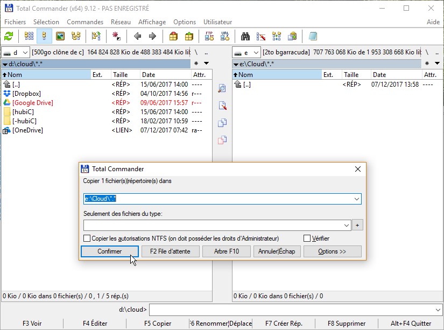This screenshot has width=444, height=330.
Task: Select the Google Drive folder
Action: 32,103
